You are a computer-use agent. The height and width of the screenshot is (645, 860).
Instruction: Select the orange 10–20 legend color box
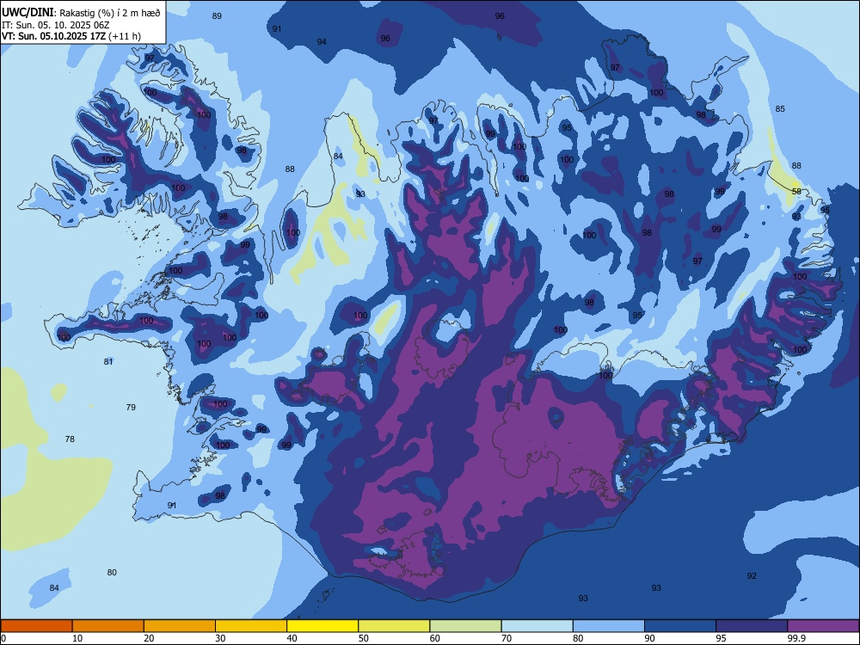click(x=108, y=626)
